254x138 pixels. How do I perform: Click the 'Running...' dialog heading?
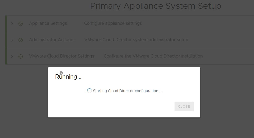68,77
